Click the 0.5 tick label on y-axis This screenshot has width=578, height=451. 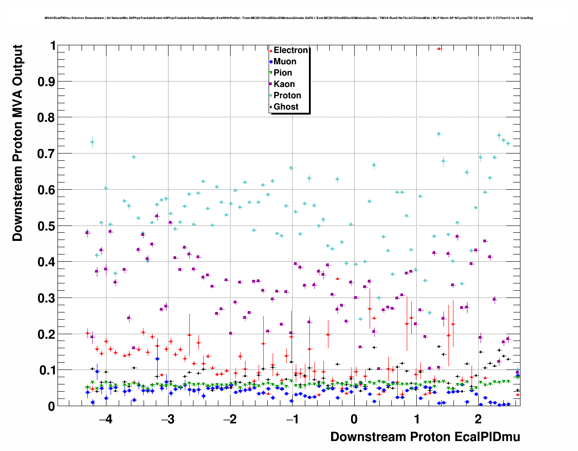point(48,226)
